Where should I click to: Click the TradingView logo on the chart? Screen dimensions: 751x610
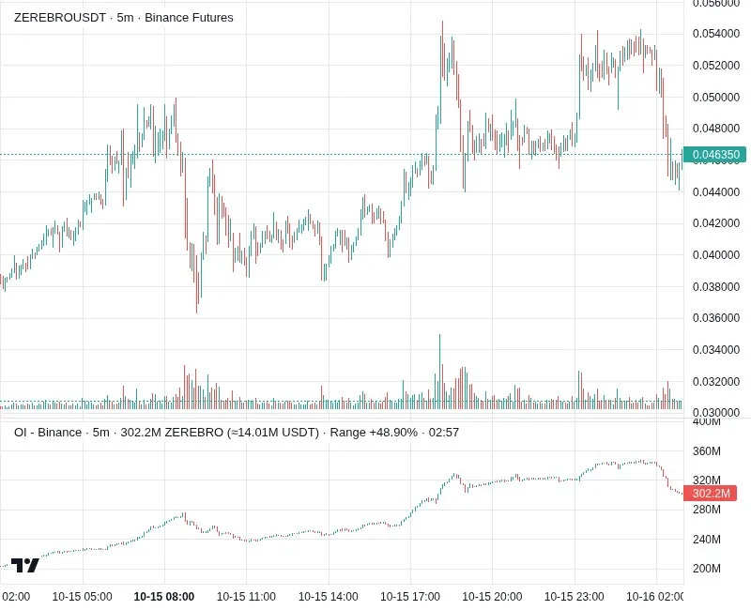[x=25, y=565]
